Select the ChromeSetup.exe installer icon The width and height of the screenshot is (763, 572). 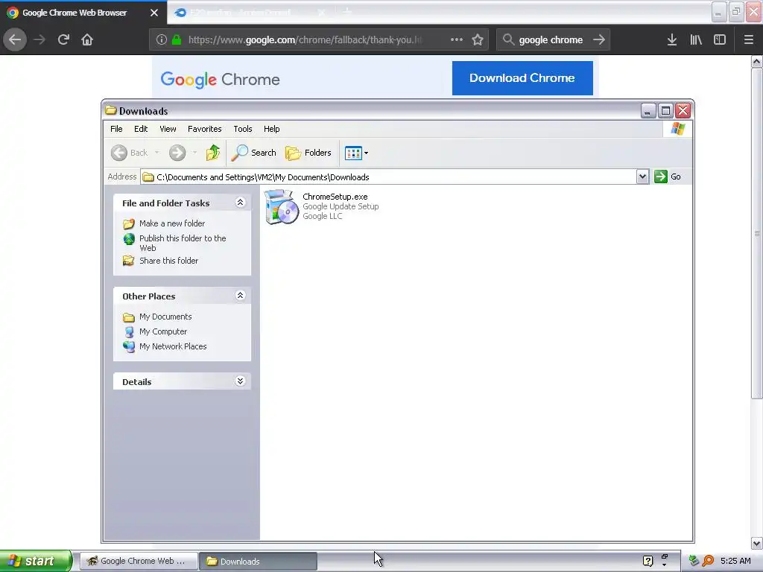tap(281, 207)
